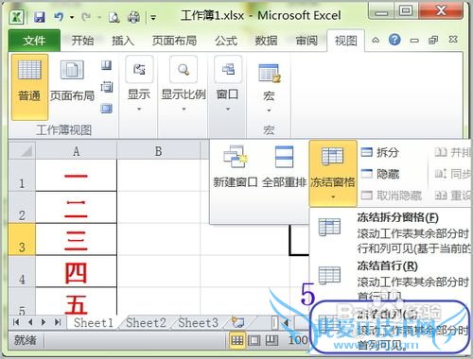Click Insert Worksheet icon after Sheet3
The width and height of the screenshot is (473, 359).
coord(237,322)
